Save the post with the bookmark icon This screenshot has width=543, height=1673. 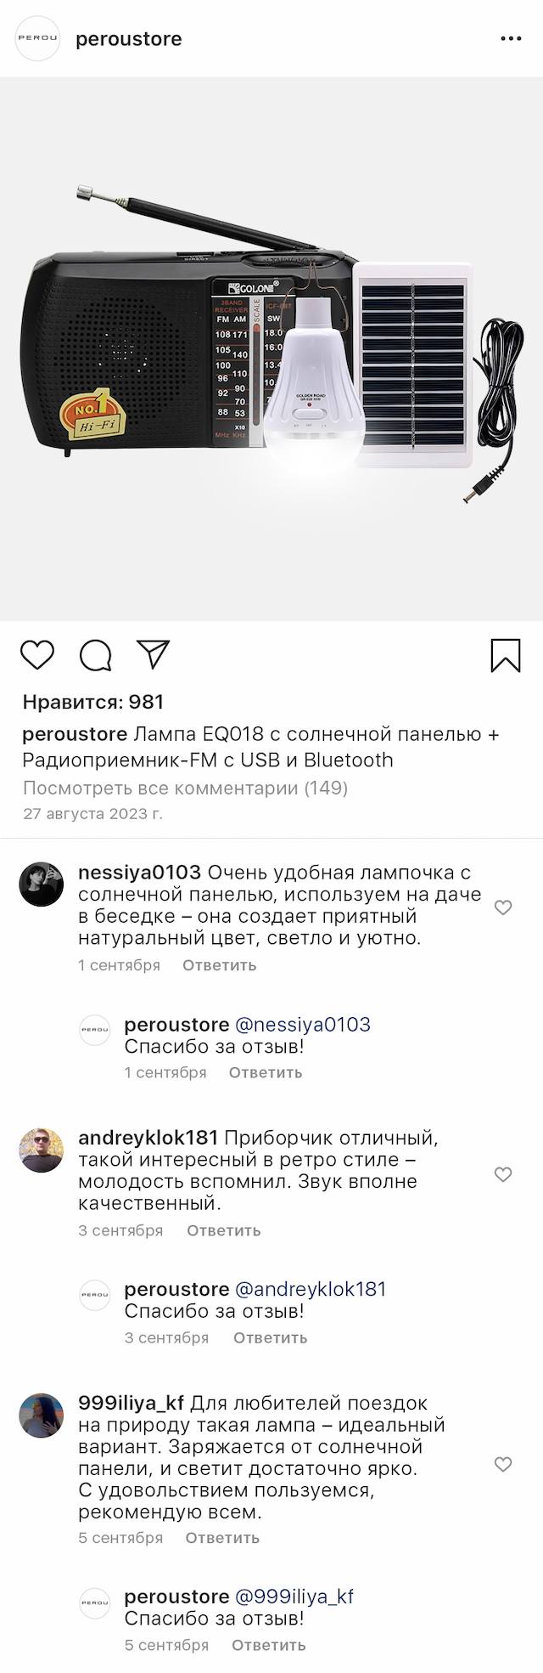(506, 655)
